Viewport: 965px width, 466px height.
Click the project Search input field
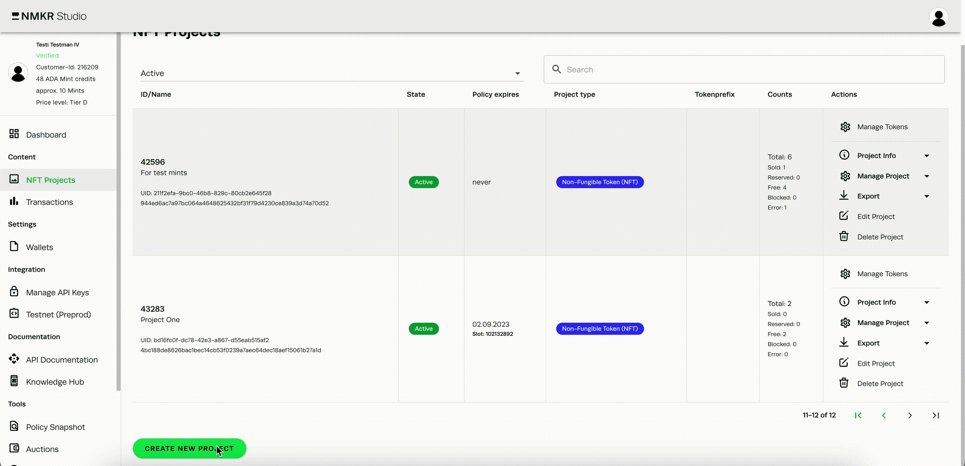744,70
